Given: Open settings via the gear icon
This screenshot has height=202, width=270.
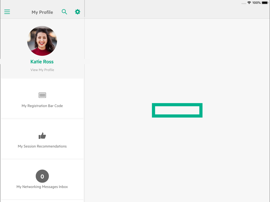Looking at the screenshot, I should pos(77,12).
